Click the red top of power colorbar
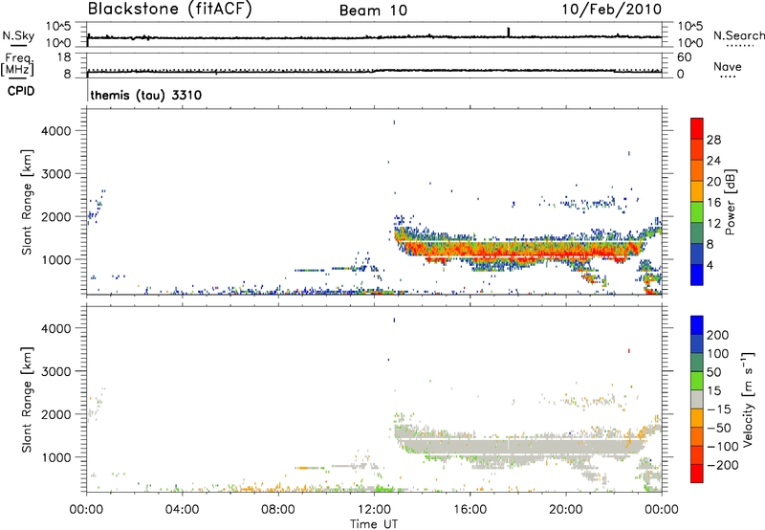The height and width of the screenshot is (530, 765). pyautogui.click(x=697, y=128)
